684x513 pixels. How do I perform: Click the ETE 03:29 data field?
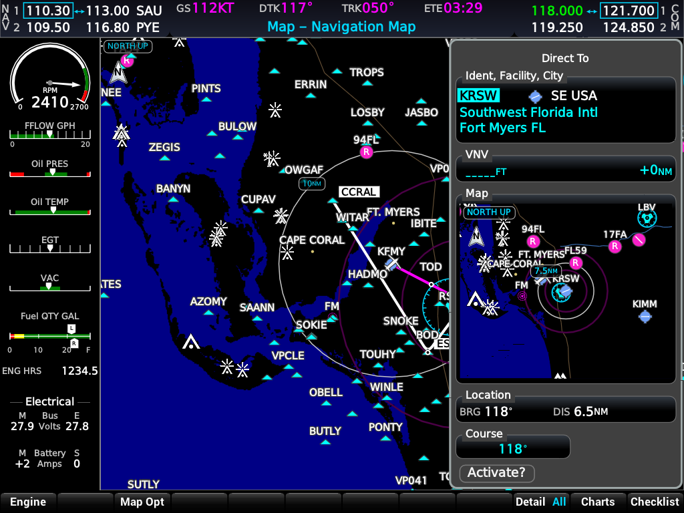point(454,8)
